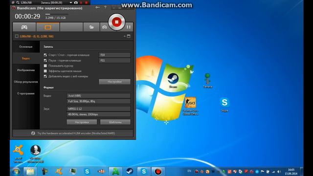Click the key registration icon
This screenshot has width=313, height=176.
[97, 8]
